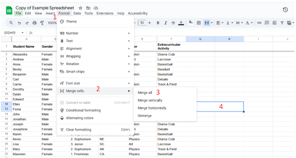The width and height of the screenshot is (296, 158).
Task: Insert a chart
Action: click(x=275, y=23)
